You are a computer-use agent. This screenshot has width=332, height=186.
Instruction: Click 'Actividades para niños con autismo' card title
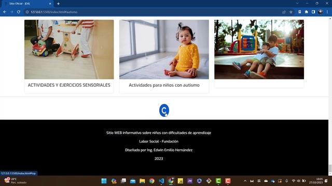(x=164, y=85)
